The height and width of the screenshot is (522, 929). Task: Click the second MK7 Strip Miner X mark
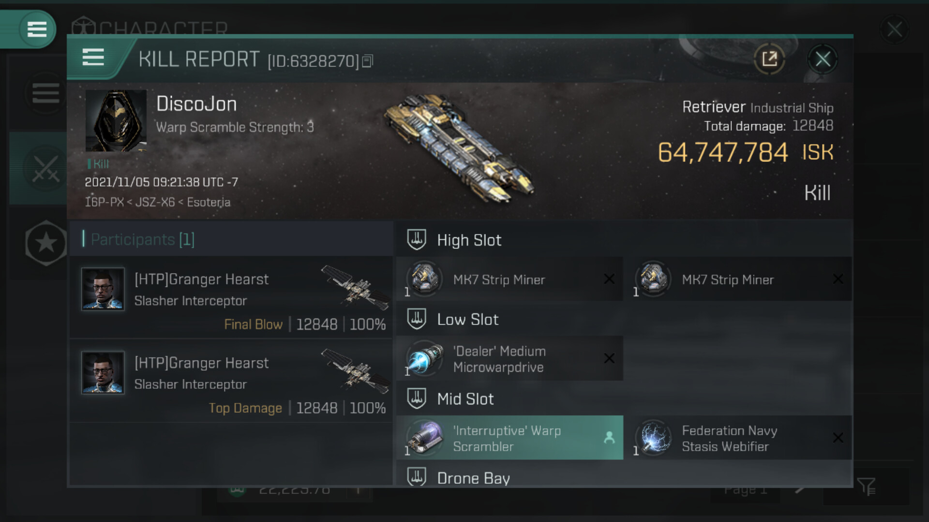coord(838,279)
